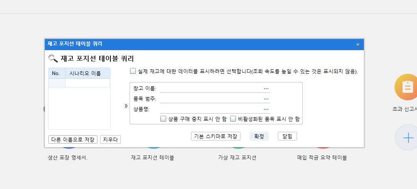Toggle 비활성화된 품목 표시 안 함 checkbox
This screenshot has height=189, width=417.
pos(233,119)
